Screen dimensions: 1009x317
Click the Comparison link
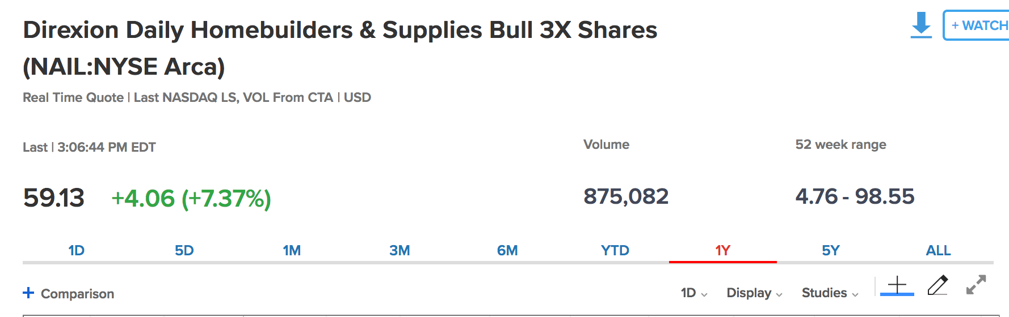point(77,294)
